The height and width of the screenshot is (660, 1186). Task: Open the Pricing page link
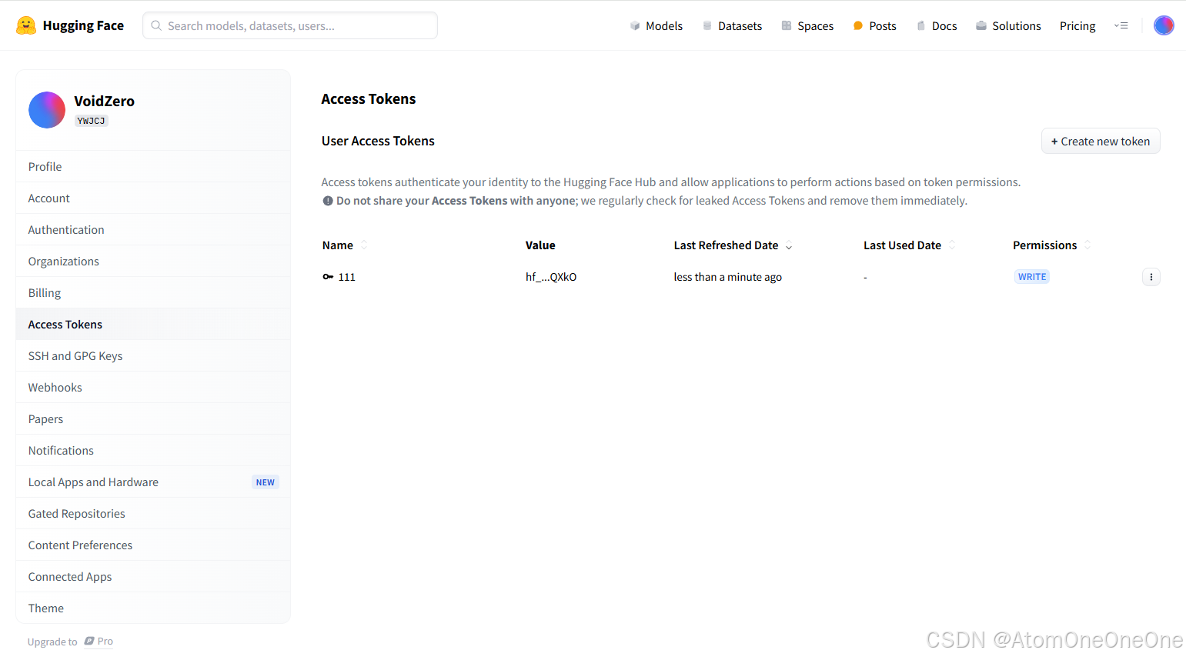pos(1077,25)
